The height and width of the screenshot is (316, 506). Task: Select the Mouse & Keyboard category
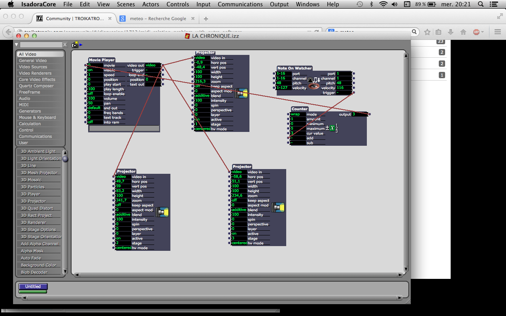click(40, 117)
